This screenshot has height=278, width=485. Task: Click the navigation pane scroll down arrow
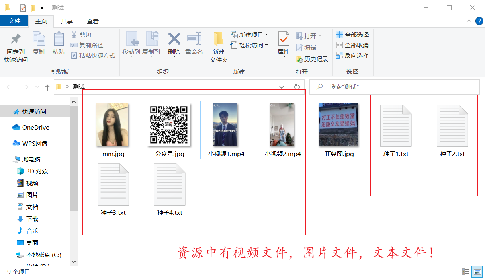click(x=74, y=262)
